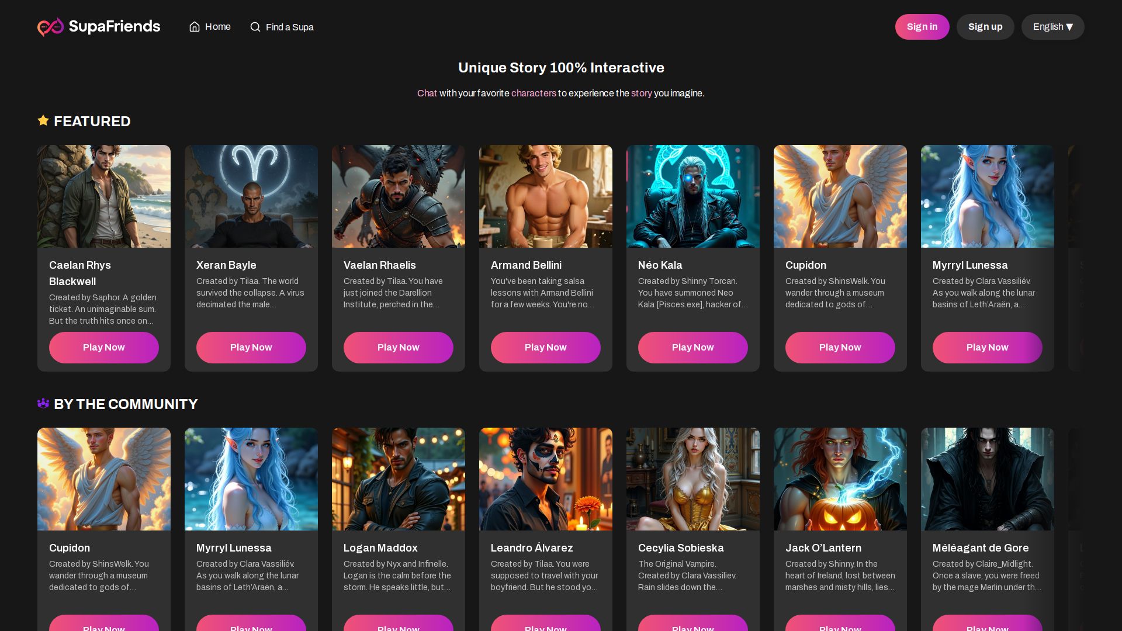Open the Find a Supa menu item
The width and height of the screenshot is (1122, 631).
point(289,27)
